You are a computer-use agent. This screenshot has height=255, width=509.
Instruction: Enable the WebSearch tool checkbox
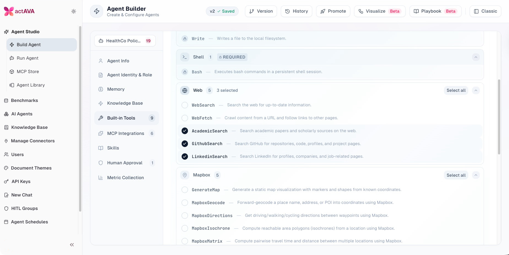(x=185, y=105)
